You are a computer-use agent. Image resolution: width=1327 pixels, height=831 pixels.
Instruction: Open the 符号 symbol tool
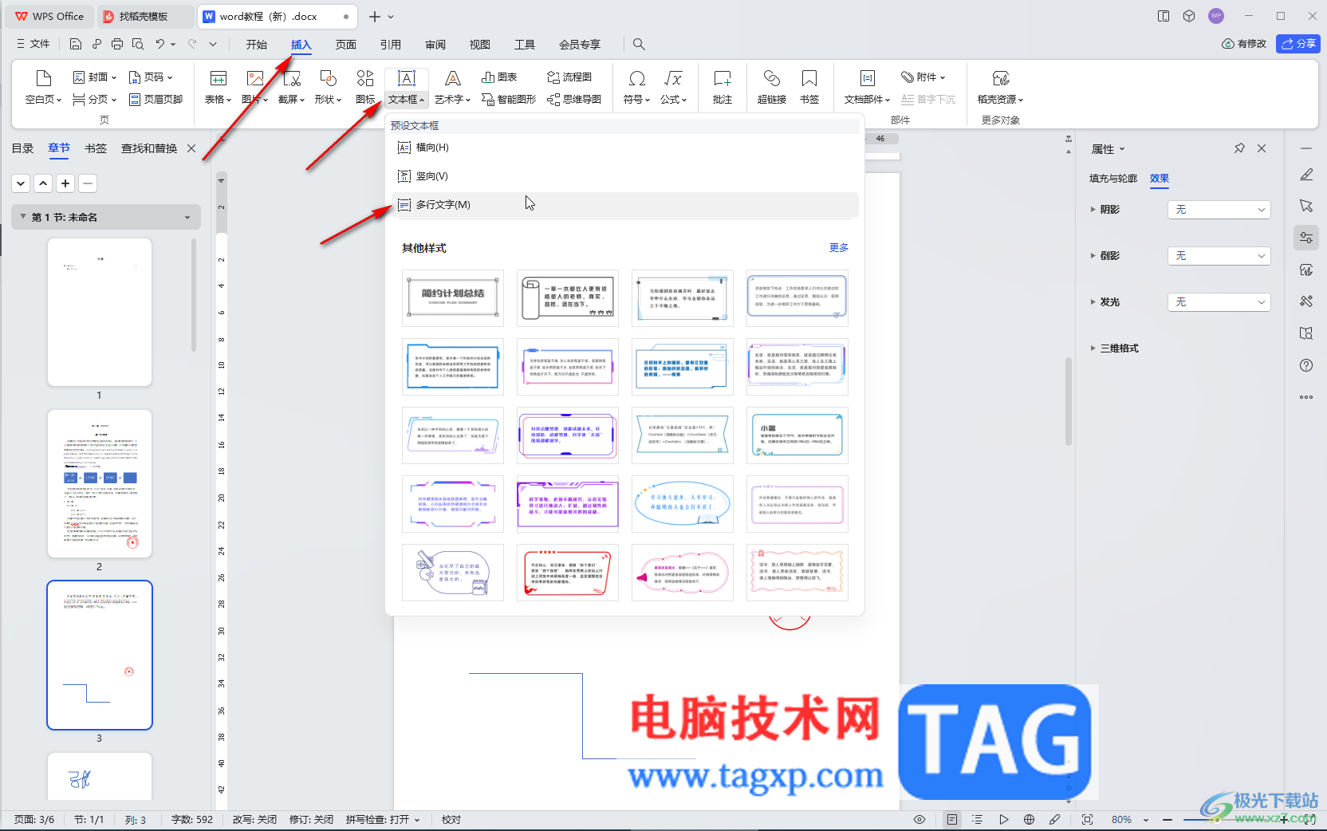tap(636, 87)
